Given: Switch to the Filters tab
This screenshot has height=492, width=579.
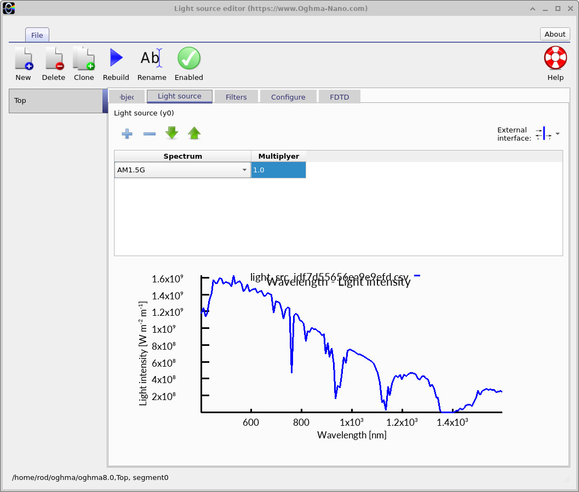Looking at the screenshot, I should [236, 97].
